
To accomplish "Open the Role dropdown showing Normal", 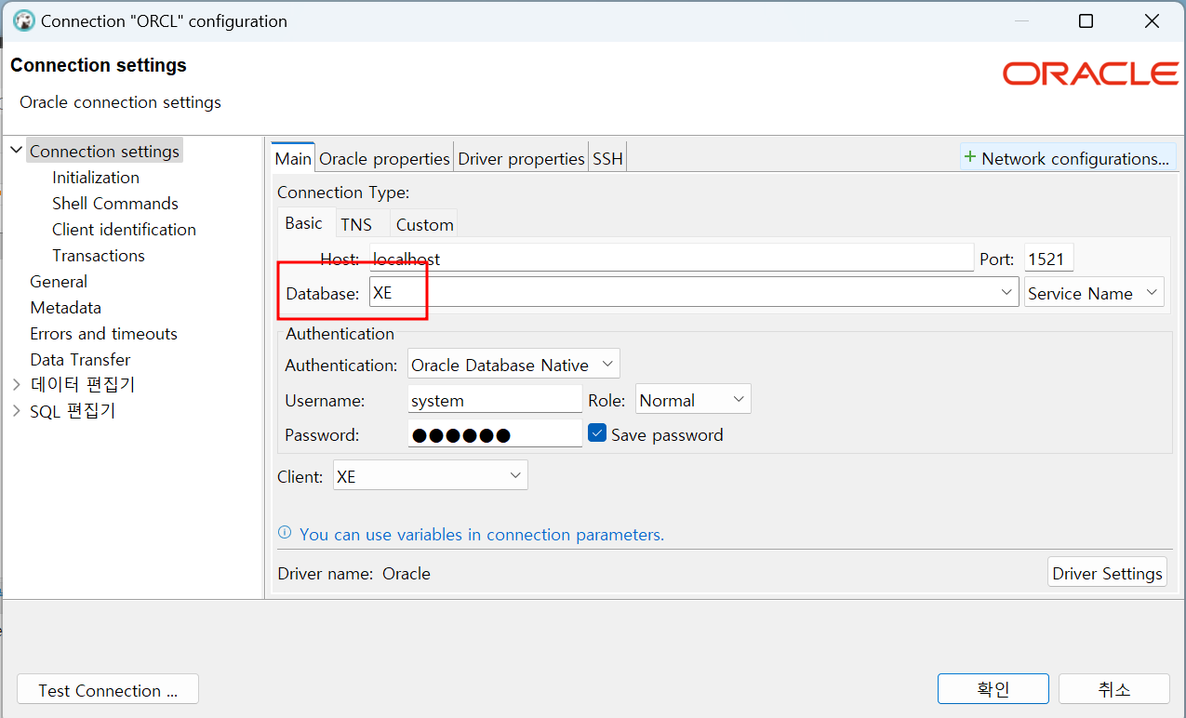I will click(x=693, y=400).
